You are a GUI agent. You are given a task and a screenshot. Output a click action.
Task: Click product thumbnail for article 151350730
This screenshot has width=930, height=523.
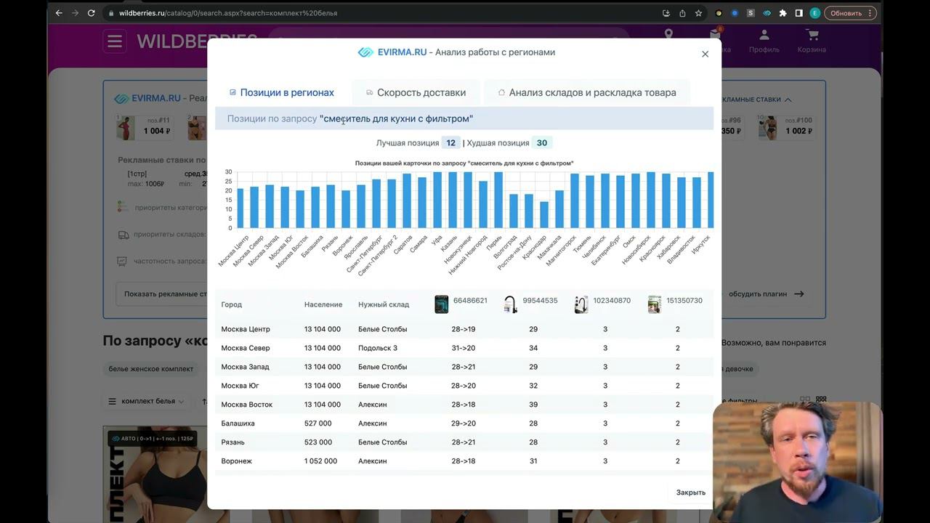[x=655, y=304]
